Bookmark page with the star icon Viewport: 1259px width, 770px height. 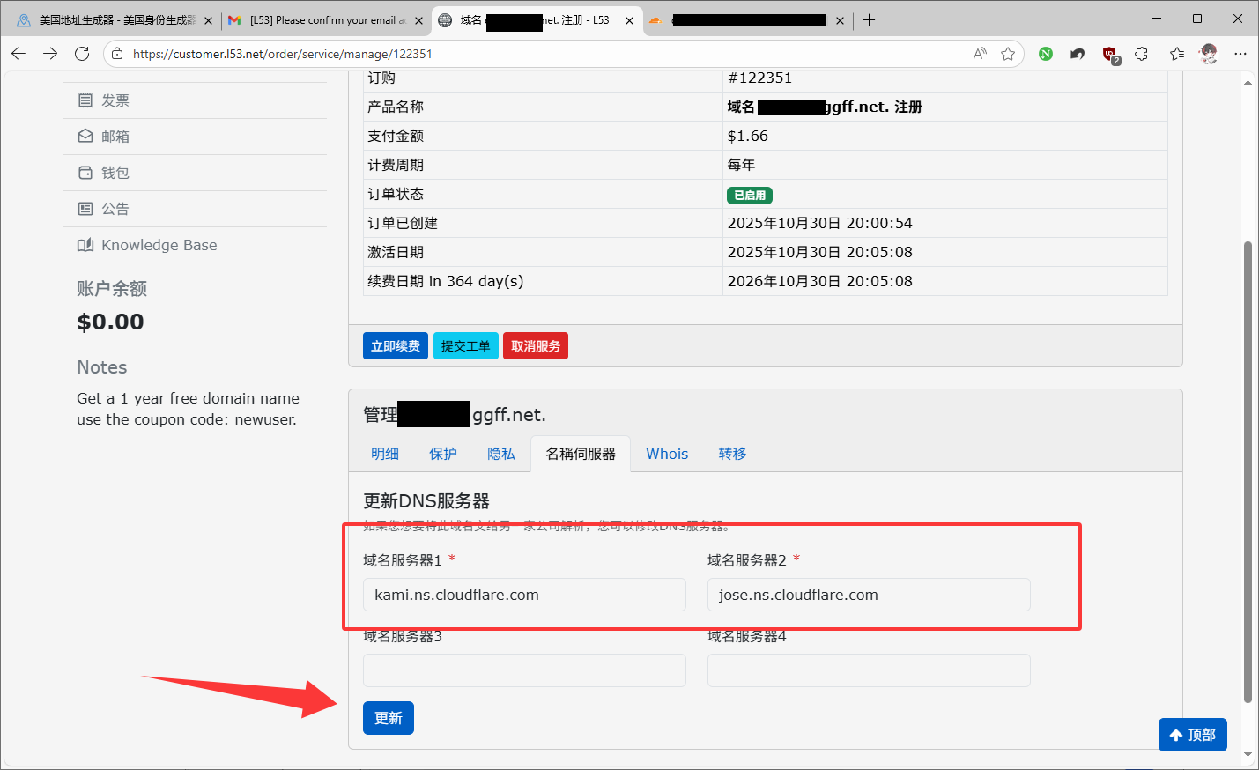(1008, 54)
